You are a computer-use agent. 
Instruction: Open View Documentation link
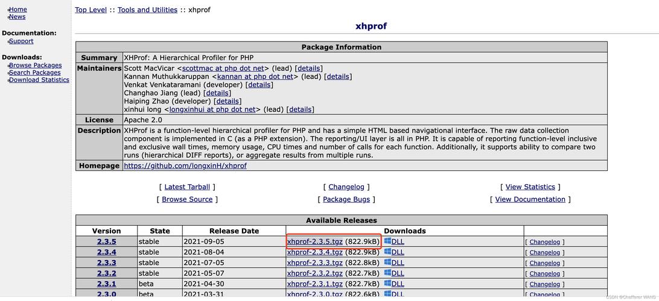tap(530, 199)
